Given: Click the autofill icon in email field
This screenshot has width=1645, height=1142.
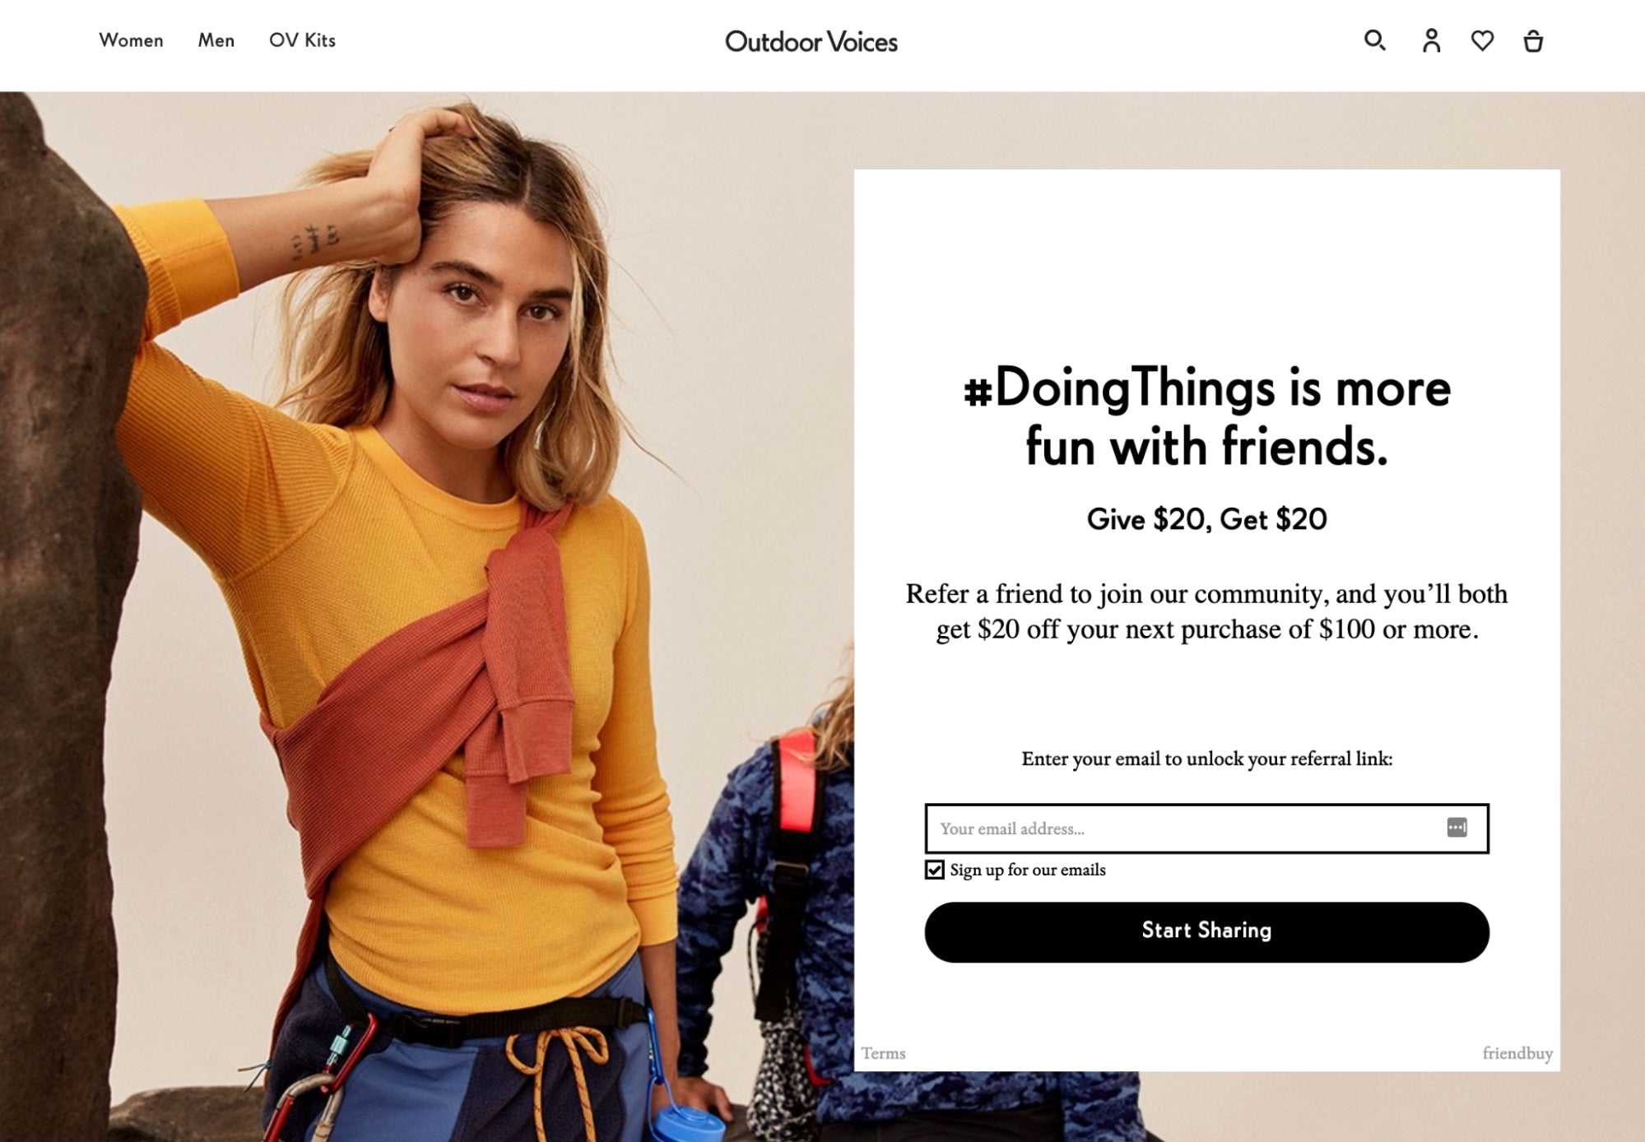Looking at the screenshot, I should (1457, 828).
